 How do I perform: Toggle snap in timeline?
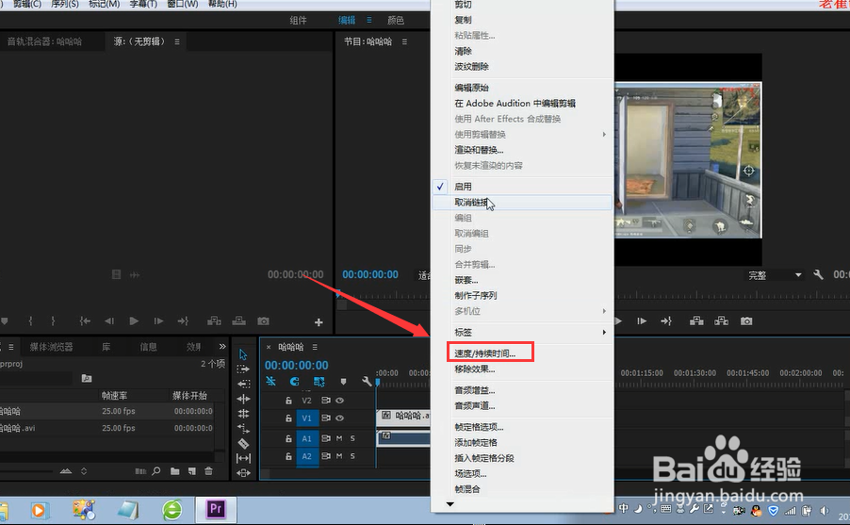point(294,382)
